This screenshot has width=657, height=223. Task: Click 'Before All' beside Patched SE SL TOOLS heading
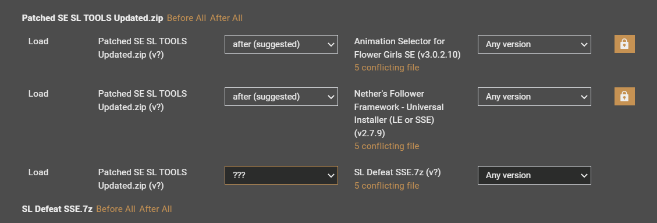(186, 18)
